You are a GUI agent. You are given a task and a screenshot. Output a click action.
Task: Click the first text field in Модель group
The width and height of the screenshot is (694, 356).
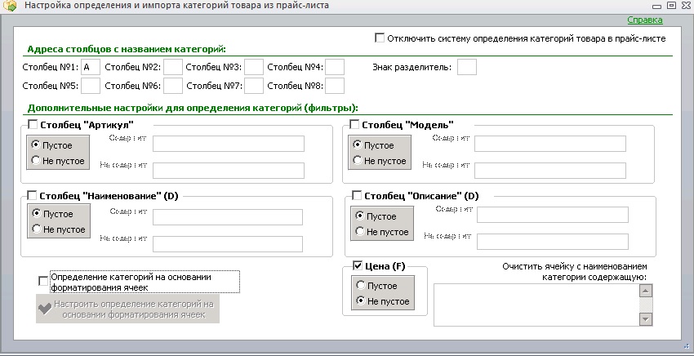point(550,144)
